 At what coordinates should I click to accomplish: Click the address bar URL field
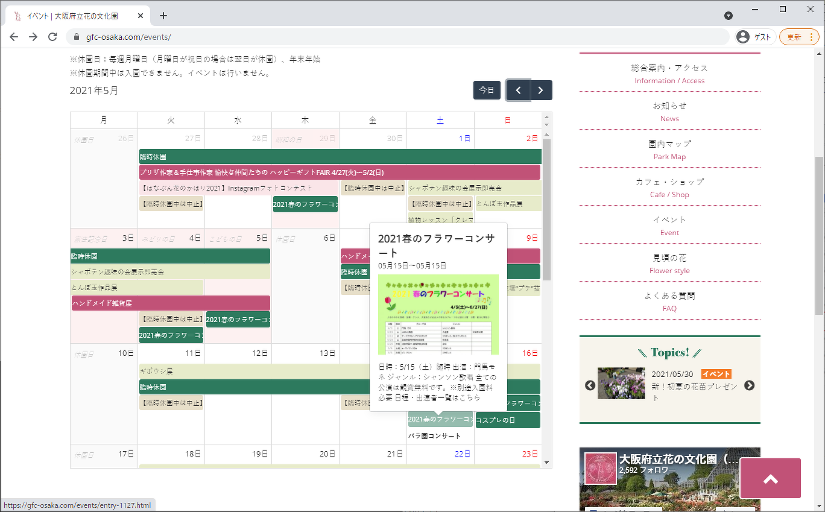pos(398,37)
